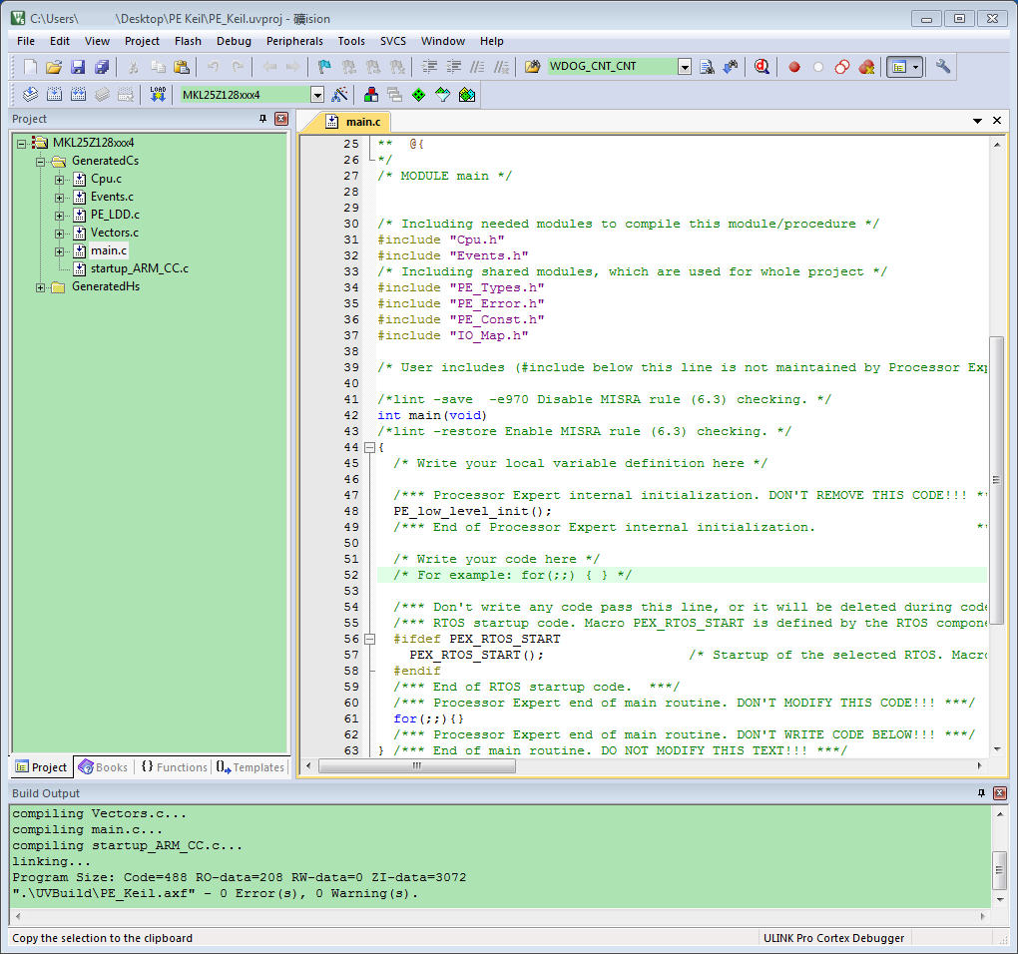Collapse the MKL25Z128xxx4 project node
The width and height of the screenshot is (1018, 954).
pos(21,144)
